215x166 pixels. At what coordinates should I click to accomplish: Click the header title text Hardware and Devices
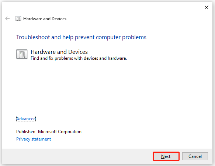[x=45, y=19]
